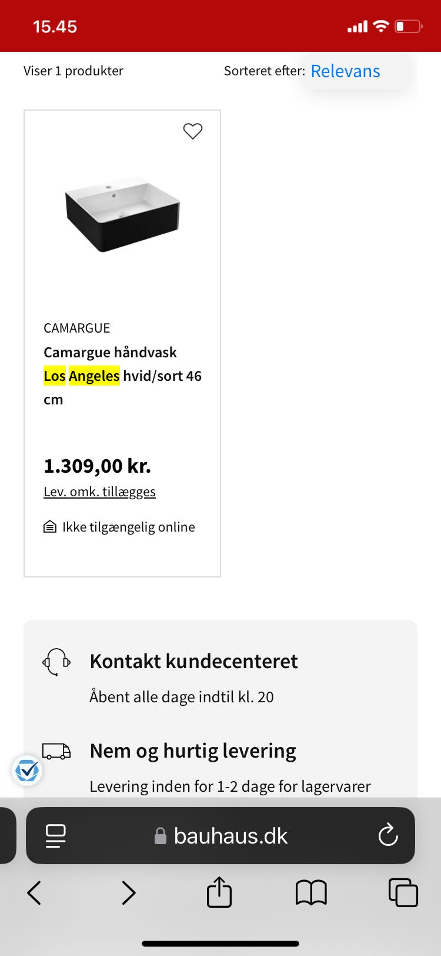Reload the bauhaus.dk page
441x956 pixels.
pos(388,835)
